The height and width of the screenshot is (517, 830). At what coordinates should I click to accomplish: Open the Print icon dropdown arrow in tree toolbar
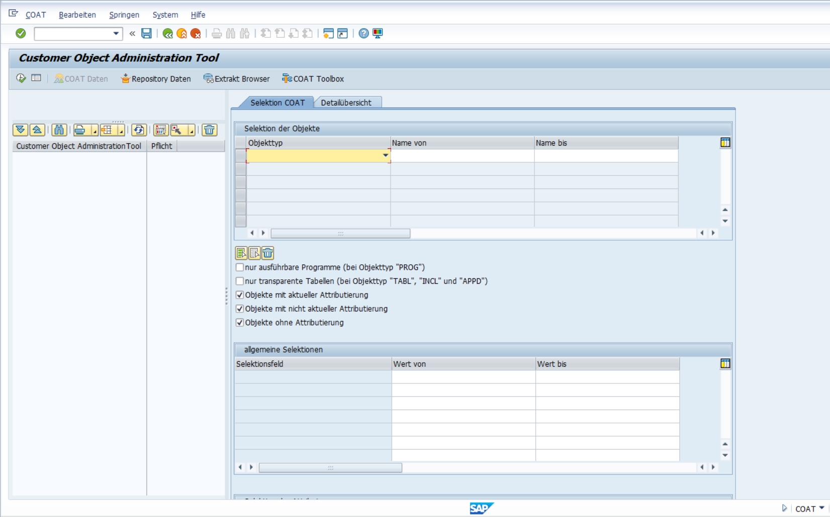[95, 131]
